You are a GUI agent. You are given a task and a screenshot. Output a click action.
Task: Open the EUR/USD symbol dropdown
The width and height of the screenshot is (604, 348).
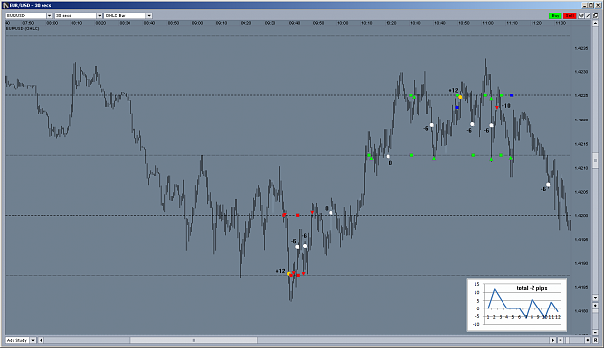49,15
